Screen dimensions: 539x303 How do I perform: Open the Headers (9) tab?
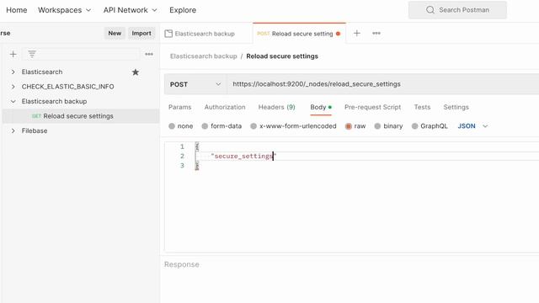pos(277,107)
